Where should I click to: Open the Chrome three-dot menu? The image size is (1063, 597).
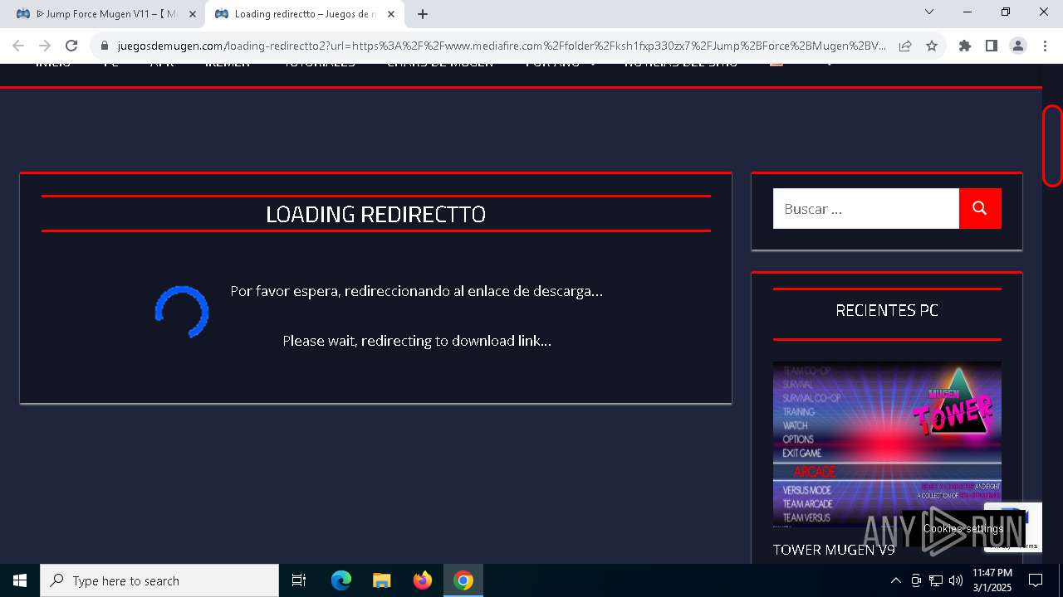[x=1045, y=46]
